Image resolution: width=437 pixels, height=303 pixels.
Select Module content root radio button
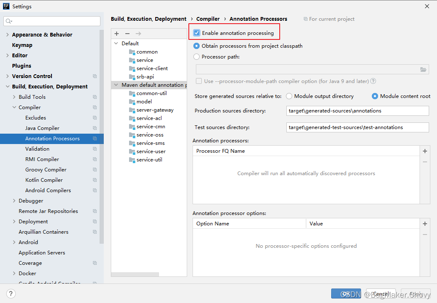click(375, 96)
